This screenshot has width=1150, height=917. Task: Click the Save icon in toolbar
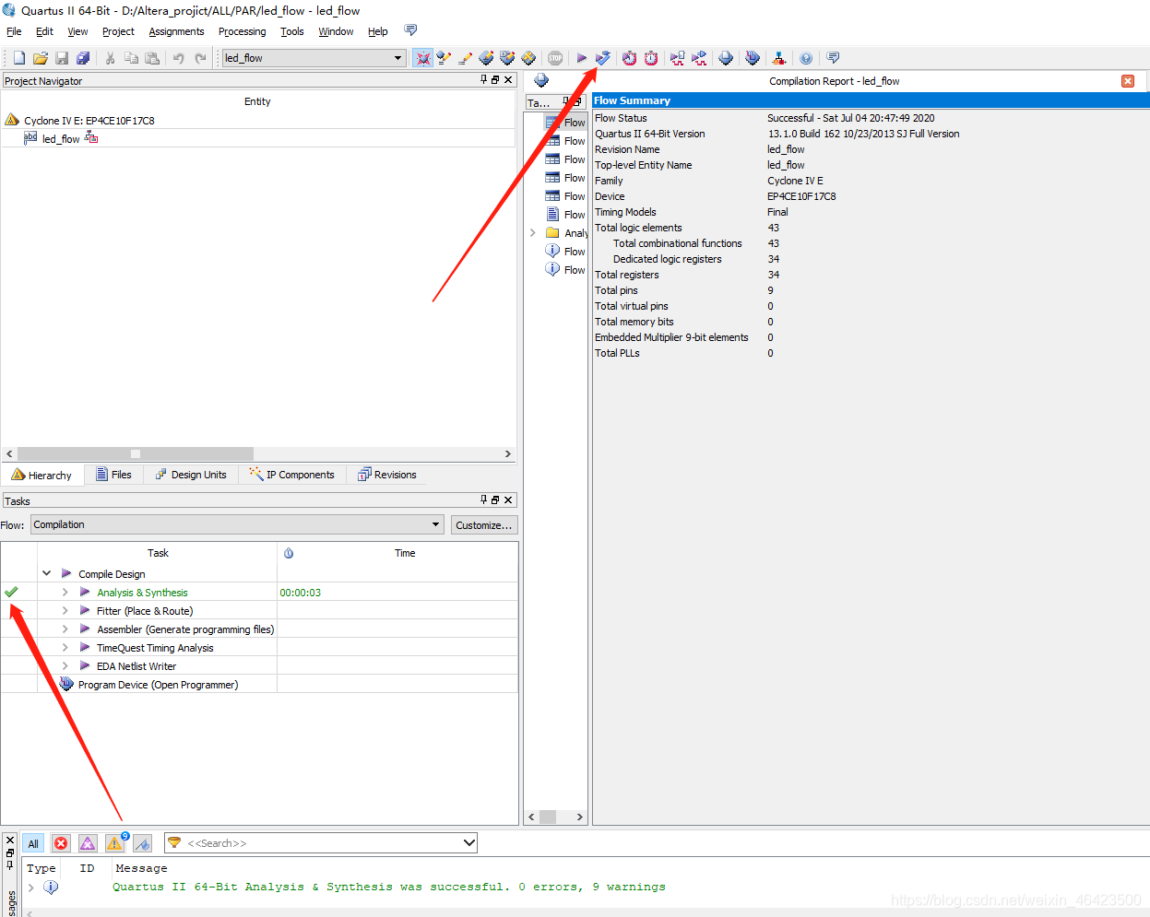62,58
